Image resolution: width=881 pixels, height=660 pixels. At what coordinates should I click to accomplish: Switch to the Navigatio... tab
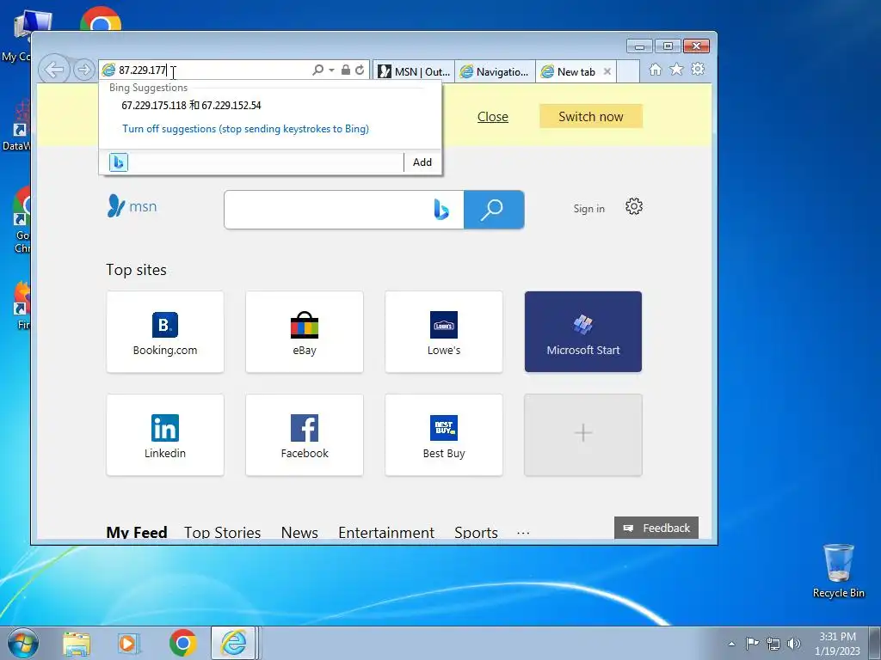(495, 71)
